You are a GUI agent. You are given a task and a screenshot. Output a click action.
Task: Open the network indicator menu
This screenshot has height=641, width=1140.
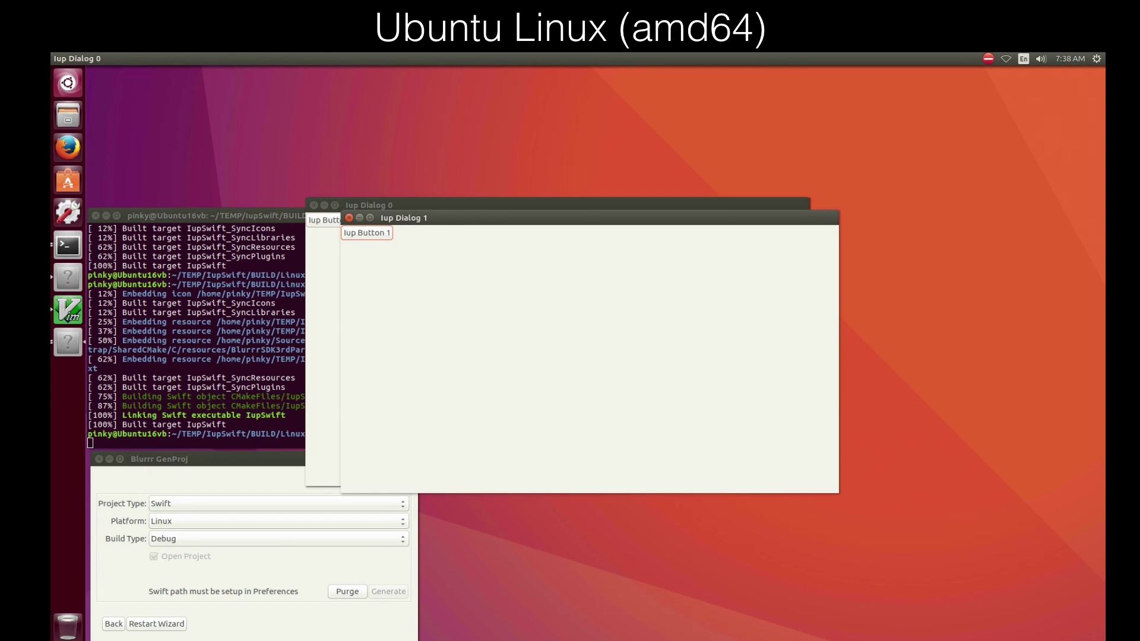pos(1006,59)
